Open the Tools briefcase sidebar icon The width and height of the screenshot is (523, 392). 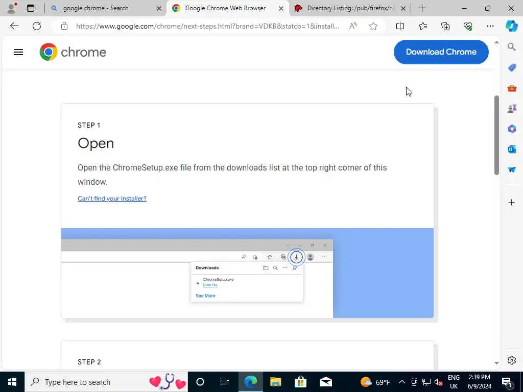pos(512,88)
